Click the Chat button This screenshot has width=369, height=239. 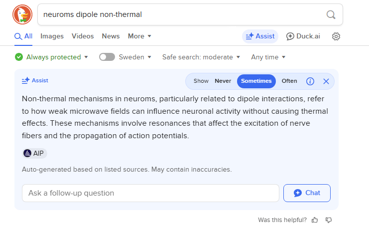(x=307, y=193)
